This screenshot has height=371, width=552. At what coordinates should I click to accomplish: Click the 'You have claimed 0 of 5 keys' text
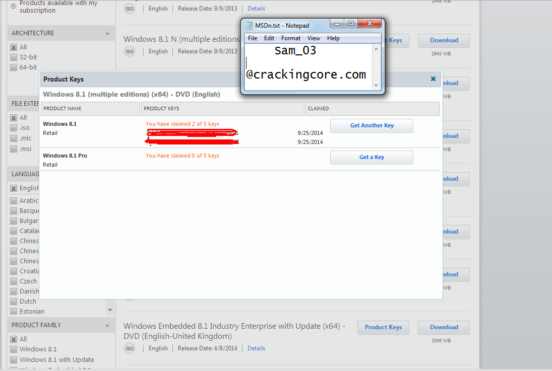[182, 156]
